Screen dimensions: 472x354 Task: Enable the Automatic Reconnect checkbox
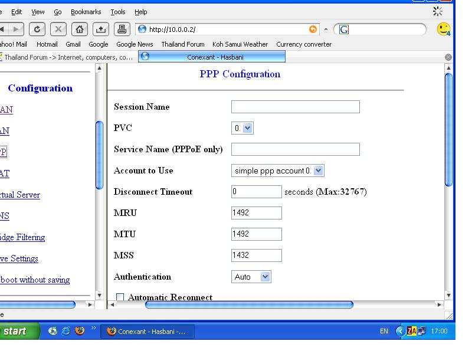120,298
